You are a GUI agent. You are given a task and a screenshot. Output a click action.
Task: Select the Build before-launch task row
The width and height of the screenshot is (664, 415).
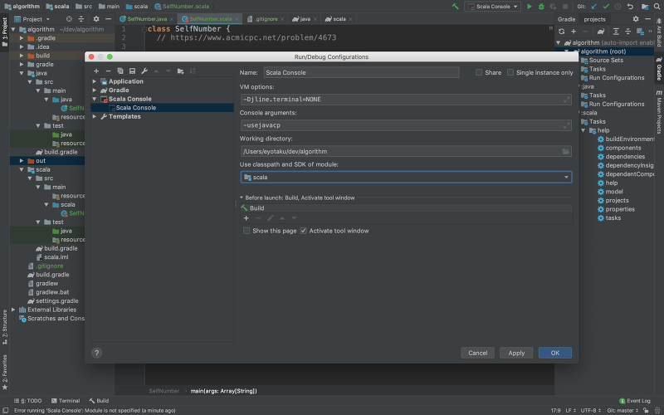tap(406, 208)
